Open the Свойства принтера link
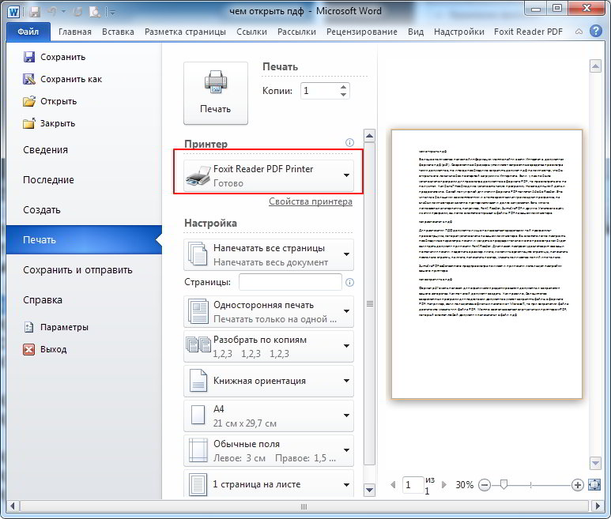 [x=310, y=201]
